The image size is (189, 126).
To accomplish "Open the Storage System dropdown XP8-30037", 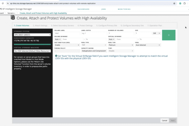I will 32,35.
